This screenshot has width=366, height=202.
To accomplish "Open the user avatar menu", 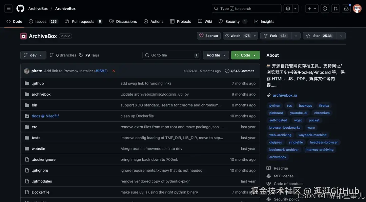I will pyautogui.click(x=357, y=8).
